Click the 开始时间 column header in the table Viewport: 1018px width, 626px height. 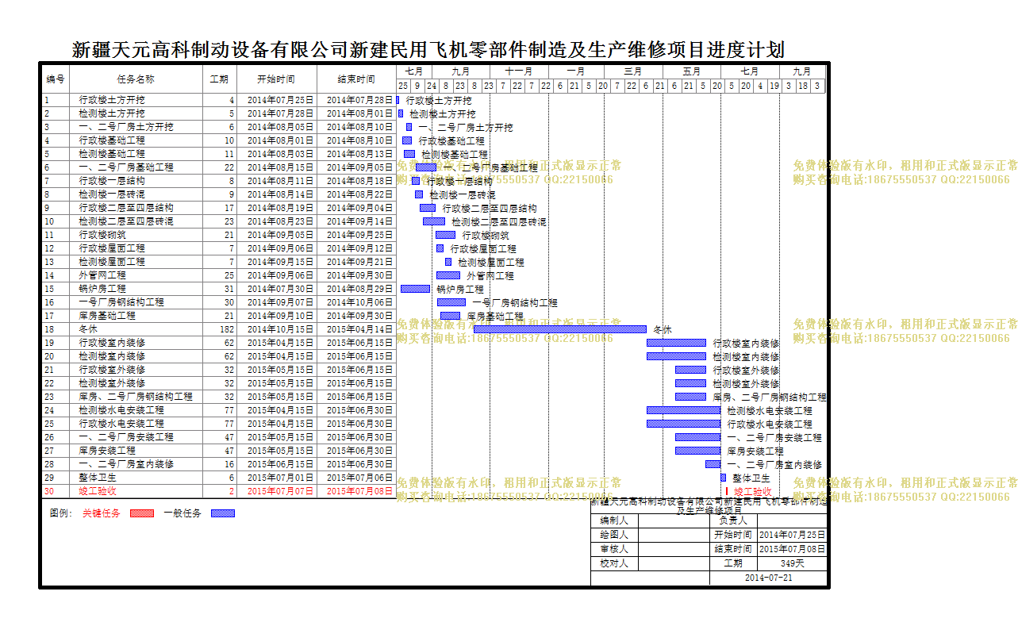(x=276, y=79)
